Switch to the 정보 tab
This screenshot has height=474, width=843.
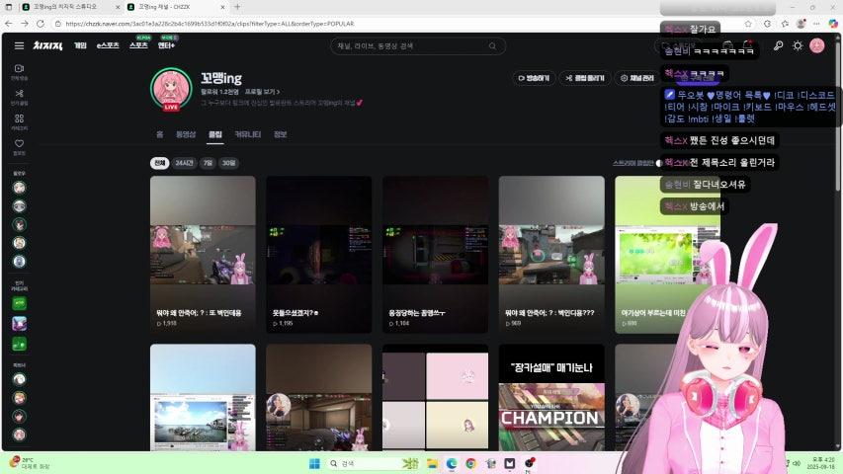tap(280, 134)
